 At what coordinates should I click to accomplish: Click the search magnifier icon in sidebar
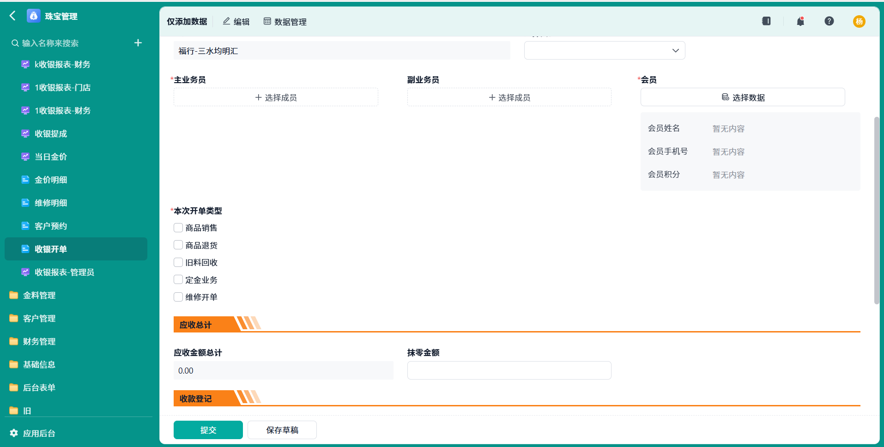click(15, 43)
